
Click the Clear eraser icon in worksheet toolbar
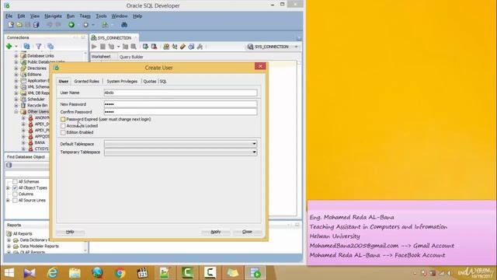point(183,47)
